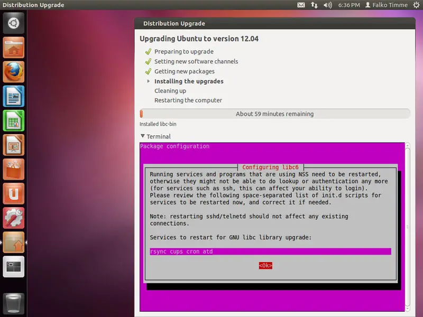Click the terminal vertical scrollbar
The image size is (423, 317).
click(408, 227)
